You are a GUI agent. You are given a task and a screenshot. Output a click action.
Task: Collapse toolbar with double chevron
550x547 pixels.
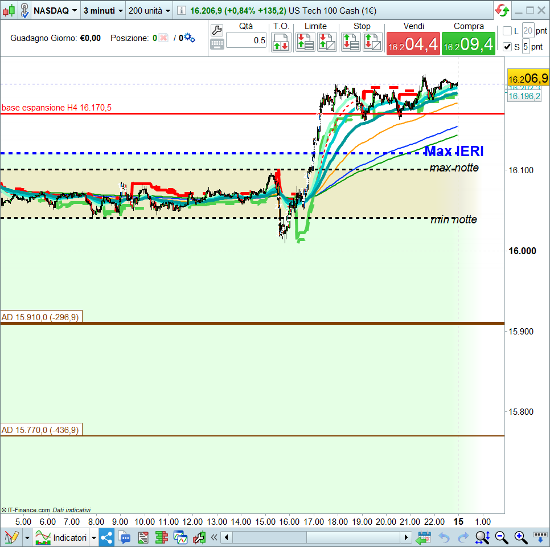click(214, 537)
